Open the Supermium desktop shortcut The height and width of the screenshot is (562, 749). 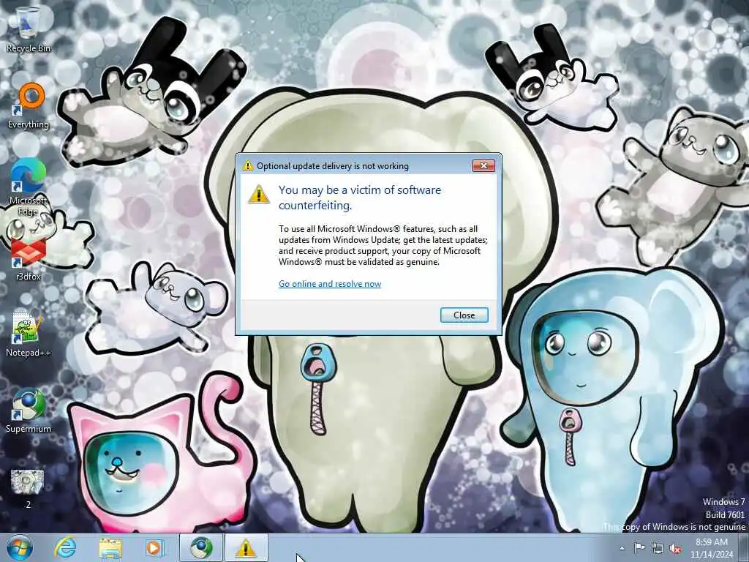[28, 411]
